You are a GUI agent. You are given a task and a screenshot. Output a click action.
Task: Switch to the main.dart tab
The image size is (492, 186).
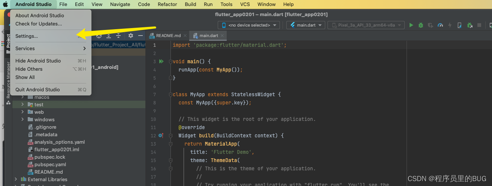[209, 36]
